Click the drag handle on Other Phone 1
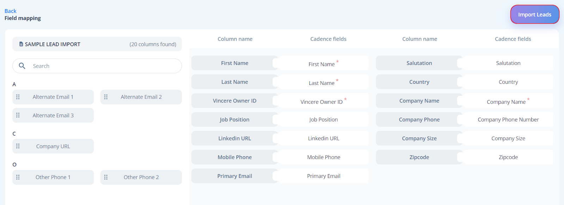This screenshot has width=564, height=205. (18, 177)
